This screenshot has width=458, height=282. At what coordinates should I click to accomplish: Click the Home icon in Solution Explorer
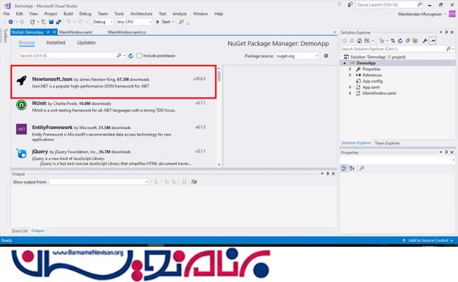(x=359, y=41)
